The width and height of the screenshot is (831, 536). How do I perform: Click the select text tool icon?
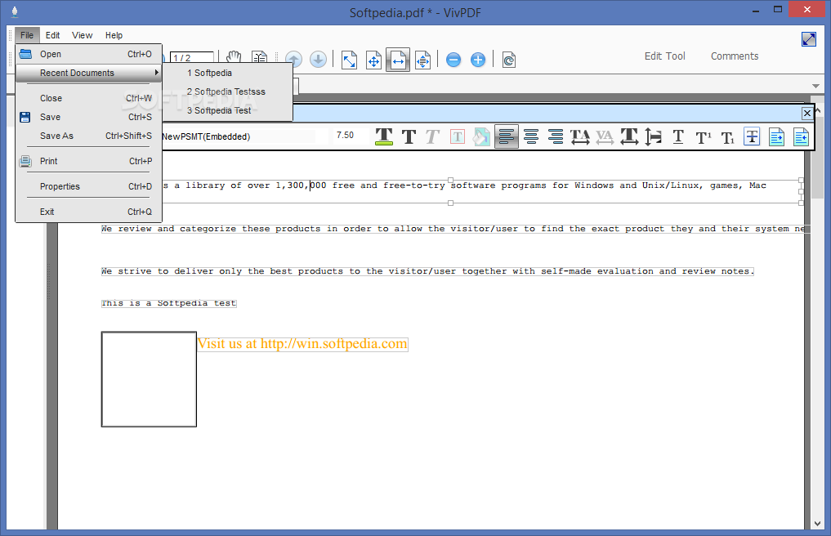pyautogui.click(x=260, y=58)
